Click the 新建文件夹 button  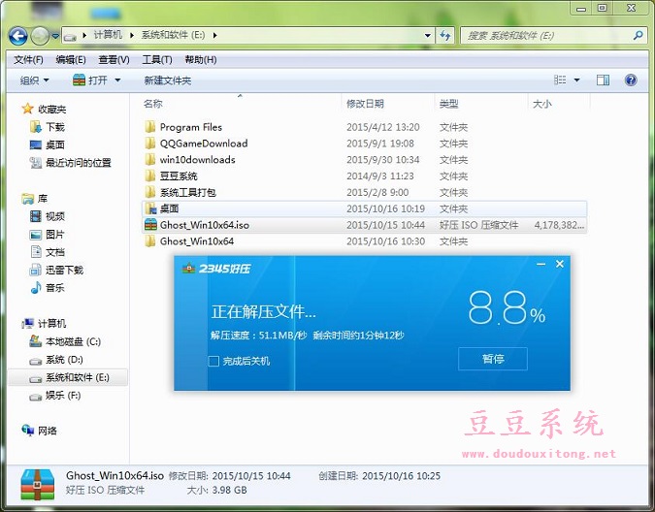coord(167,80)
